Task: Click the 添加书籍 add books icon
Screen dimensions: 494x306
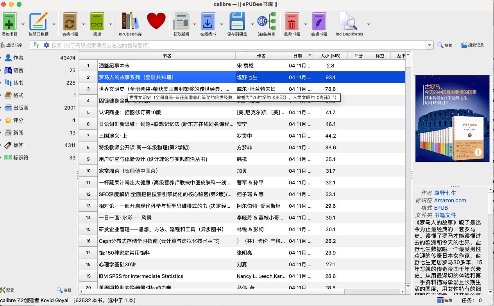Action: 9,21
